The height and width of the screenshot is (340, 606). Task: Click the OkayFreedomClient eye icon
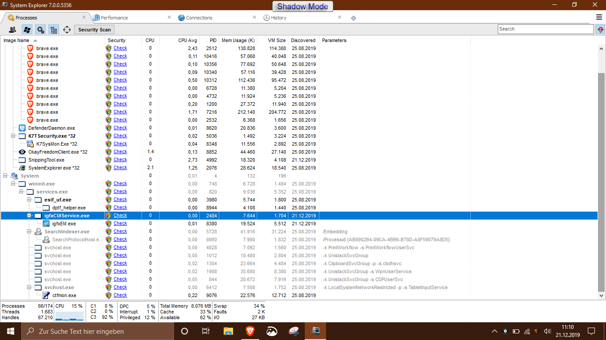(x=22, y=152)
